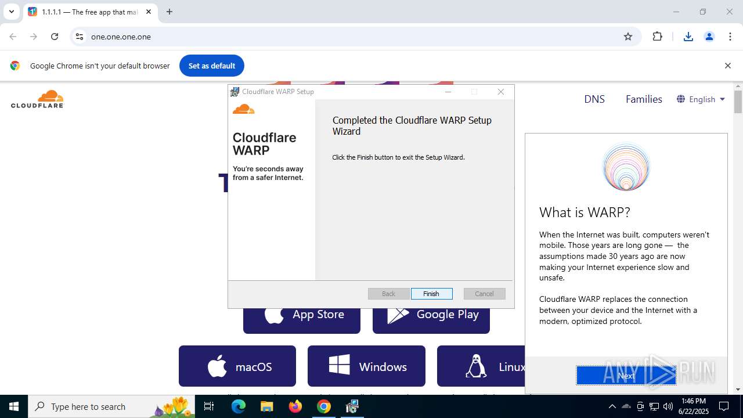Click Next in the What is WARP panel
Viewport: 743px width, 418px height.
626,376
